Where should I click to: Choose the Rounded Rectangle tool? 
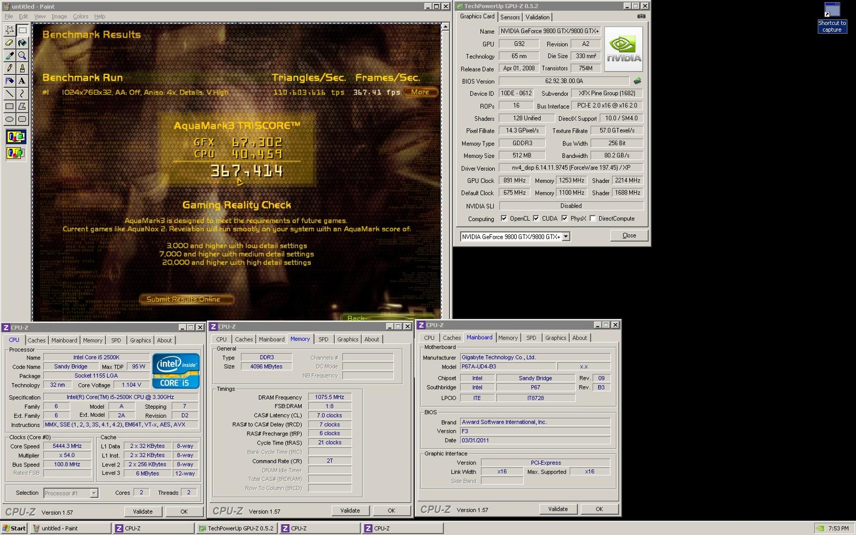[22, 119]
